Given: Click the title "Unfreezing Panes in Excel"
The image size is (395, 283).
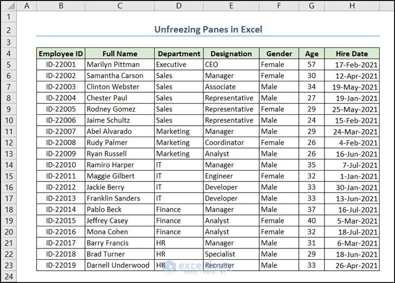Looking at the screenshot, I should (x=208, y=30).
